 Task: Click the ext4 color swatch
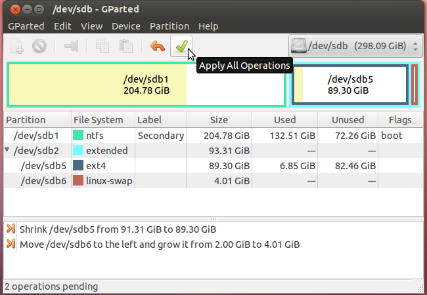tap(78, 165)
